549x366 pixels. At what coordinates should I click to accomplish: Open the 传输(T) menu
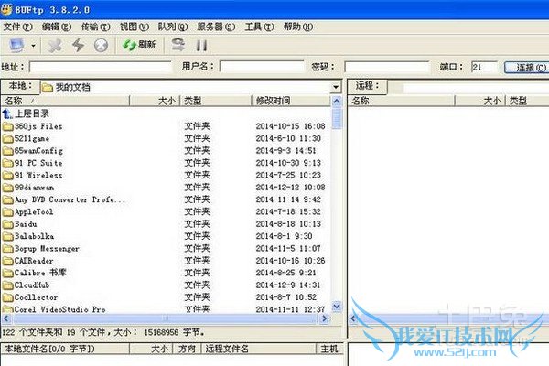[x=95, y=27]
